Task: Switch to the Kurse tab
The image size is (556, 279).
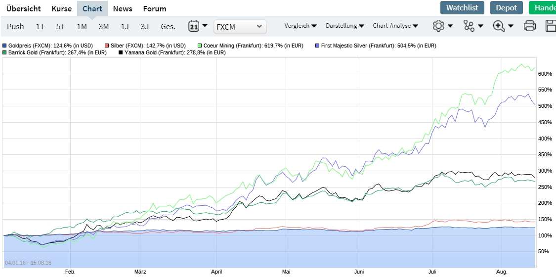Action: (x=62, y=8)
